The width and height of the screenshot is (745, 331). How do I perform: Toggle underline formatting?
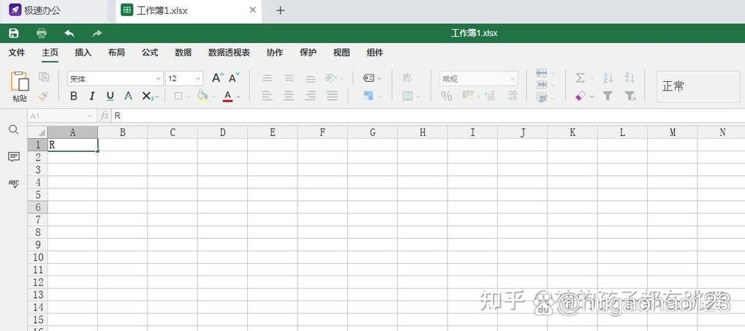point(110,96)
